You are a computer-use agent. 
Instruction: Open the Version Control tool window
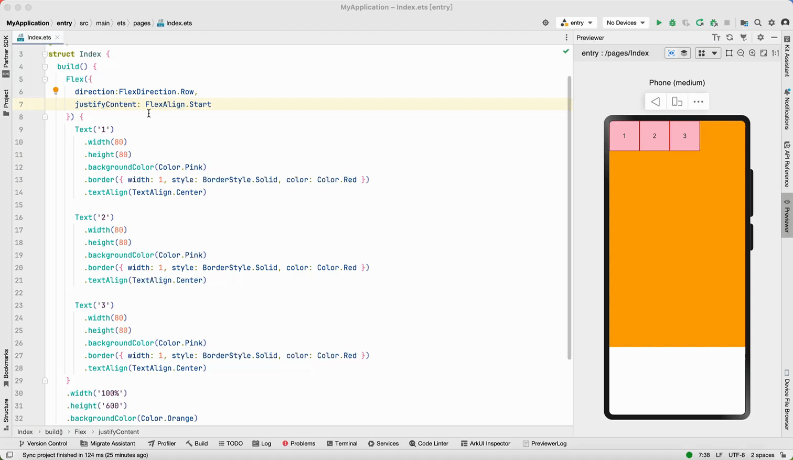click(42, 444)
